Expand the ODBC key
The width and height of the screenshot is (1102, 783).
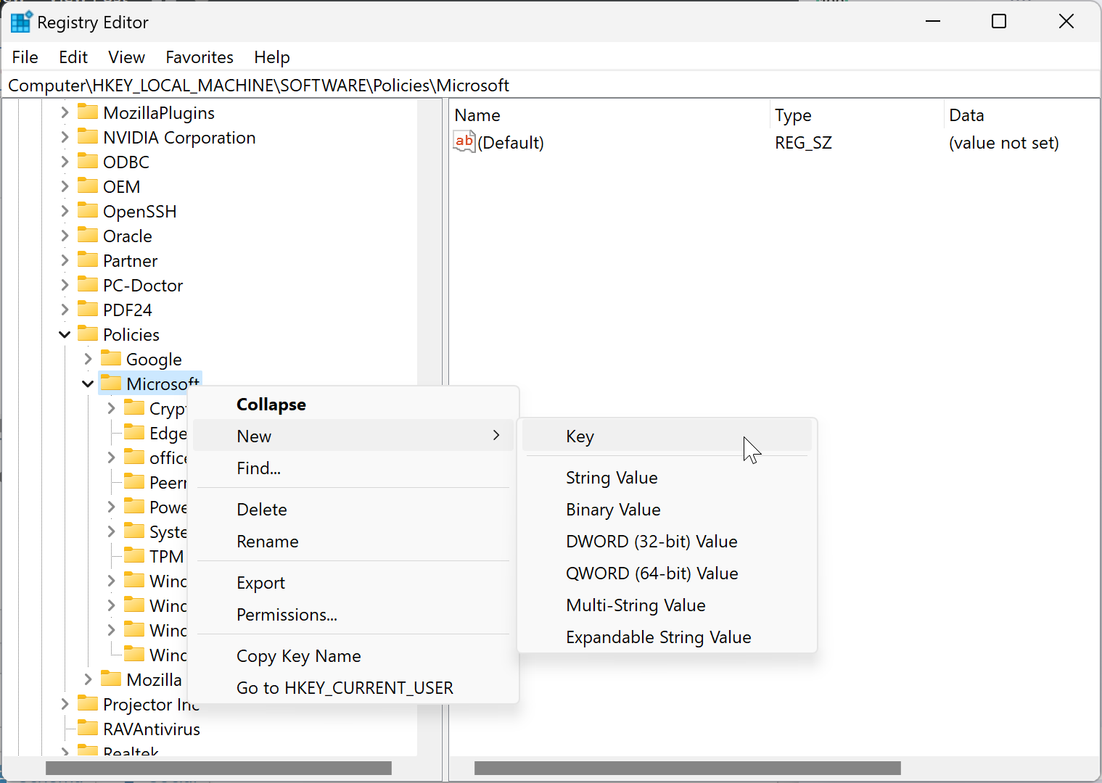point(65,162)
